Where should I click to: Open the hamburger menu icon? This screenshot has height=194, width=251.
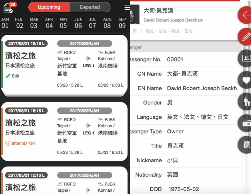tap(127, 7)
